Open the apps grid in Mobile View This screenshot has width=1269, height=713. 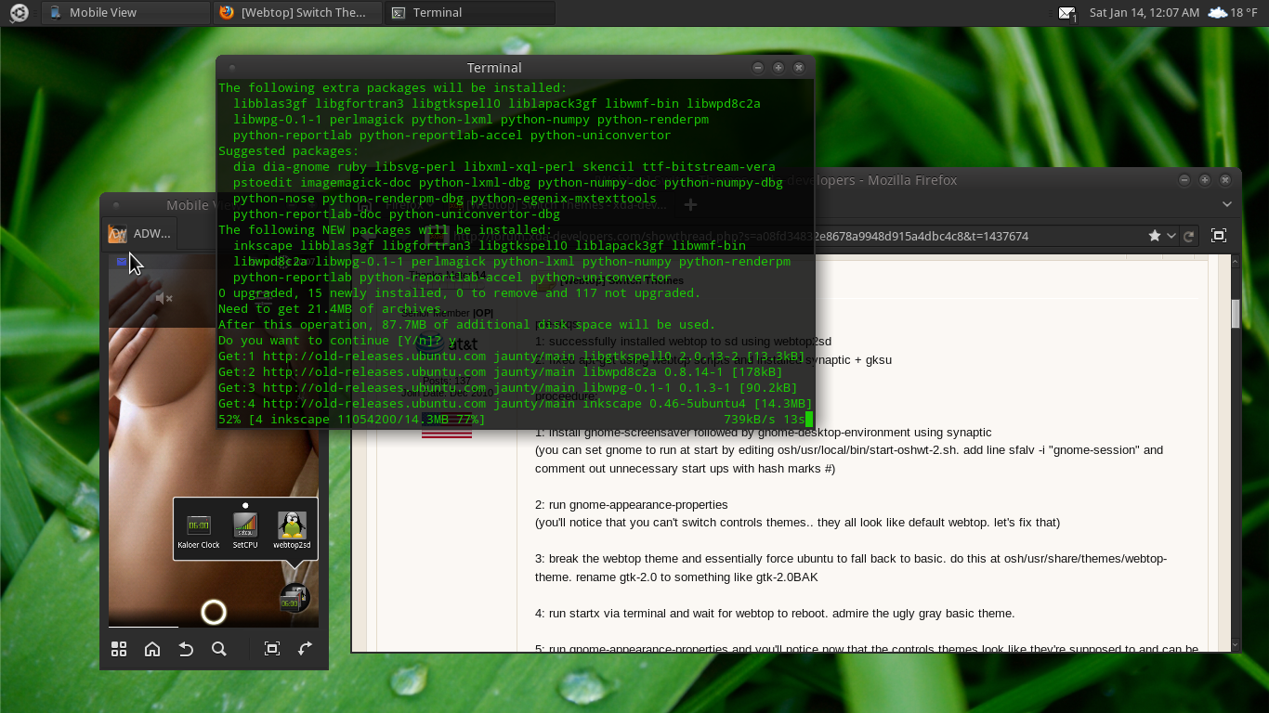coord(119,649)
